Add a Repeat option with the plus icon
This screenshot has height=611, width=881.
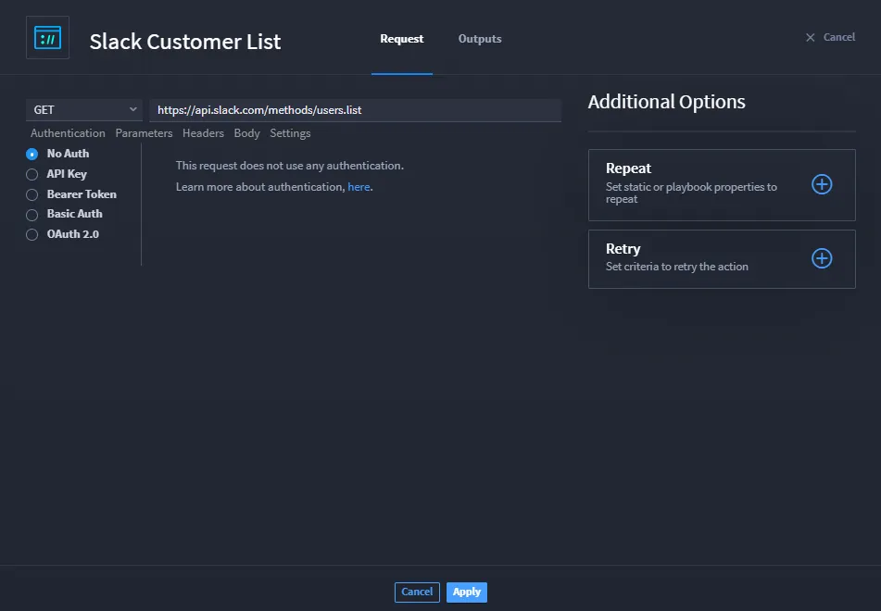point(822,184)
